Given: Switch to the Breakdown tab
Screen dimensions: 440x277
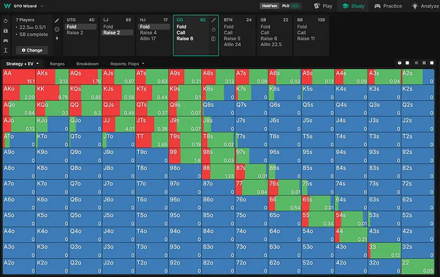Looking at the screenshot, I should [87, 64].
